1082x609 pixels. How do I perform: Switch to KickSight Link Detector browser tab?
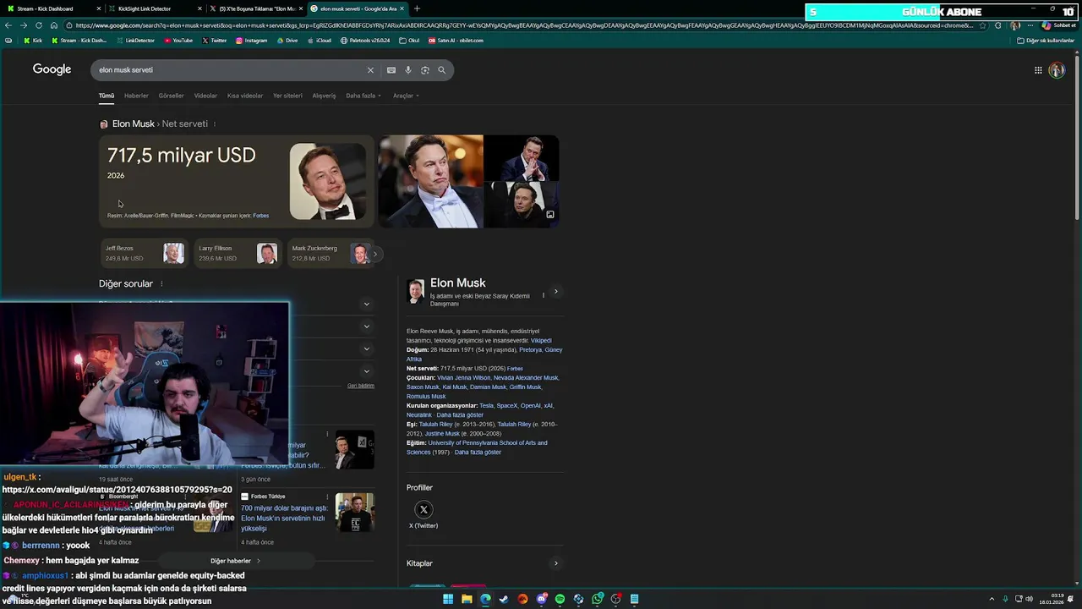[x=156, y=8]
